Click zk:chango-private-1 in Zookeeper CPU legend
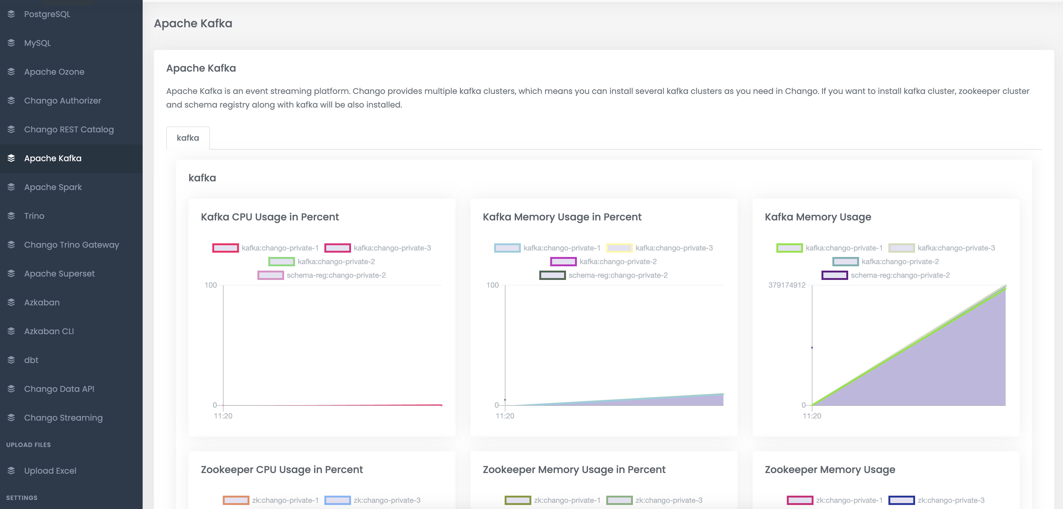 click(271, 500)
